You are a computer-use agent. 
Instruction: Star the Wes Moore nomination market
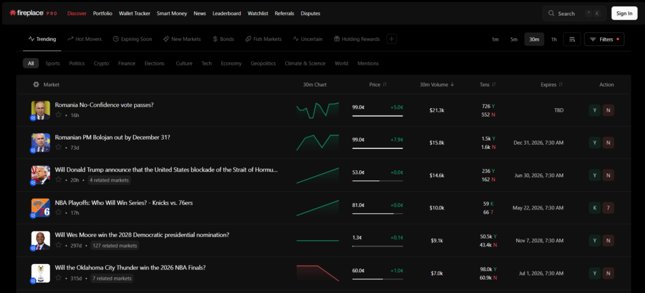pyautogui.click(x=59, y=245)
